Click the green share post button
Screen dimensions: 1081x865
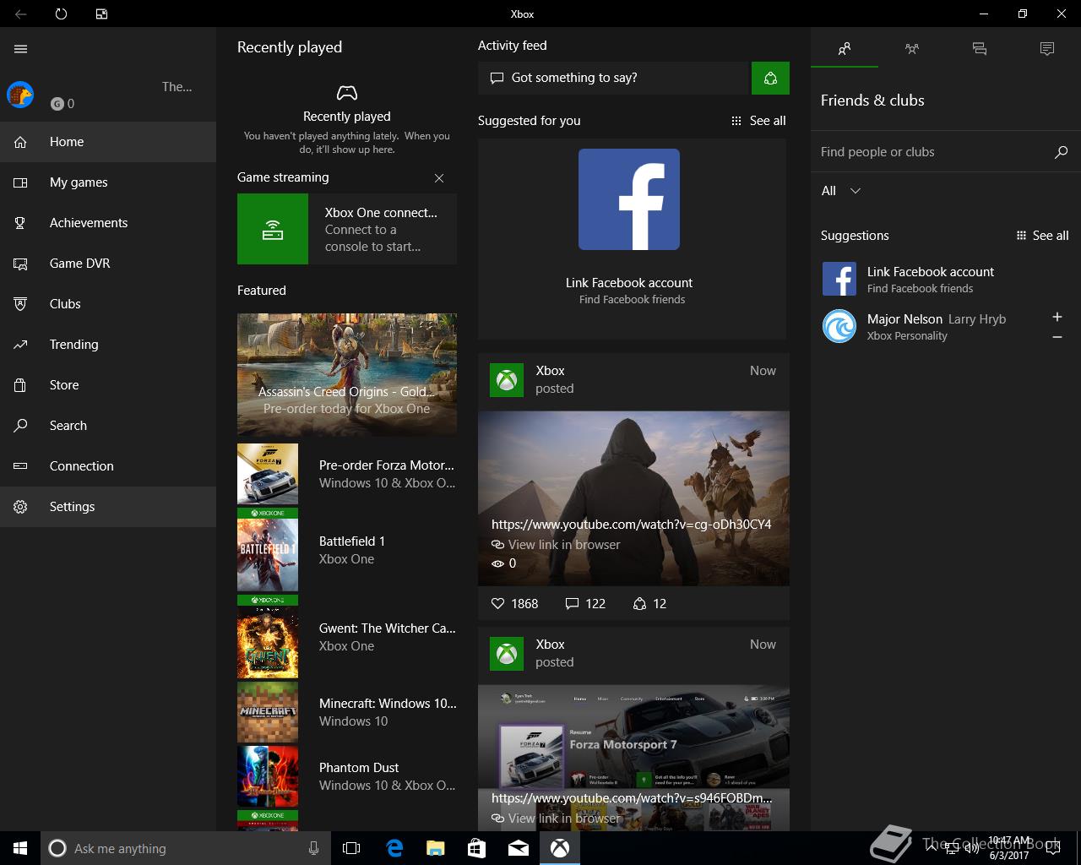770,78
